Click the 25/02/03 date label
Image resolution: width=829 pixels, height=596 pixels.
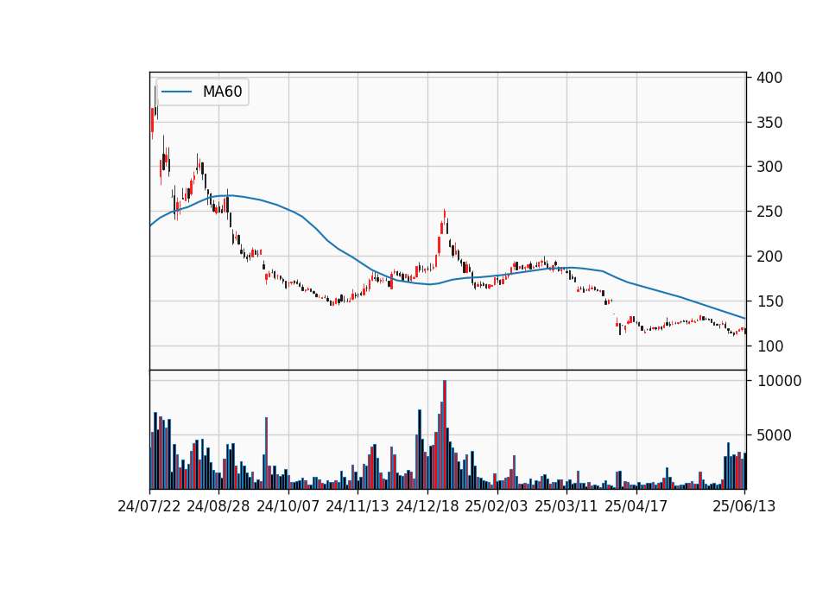(x=497, y=506)
